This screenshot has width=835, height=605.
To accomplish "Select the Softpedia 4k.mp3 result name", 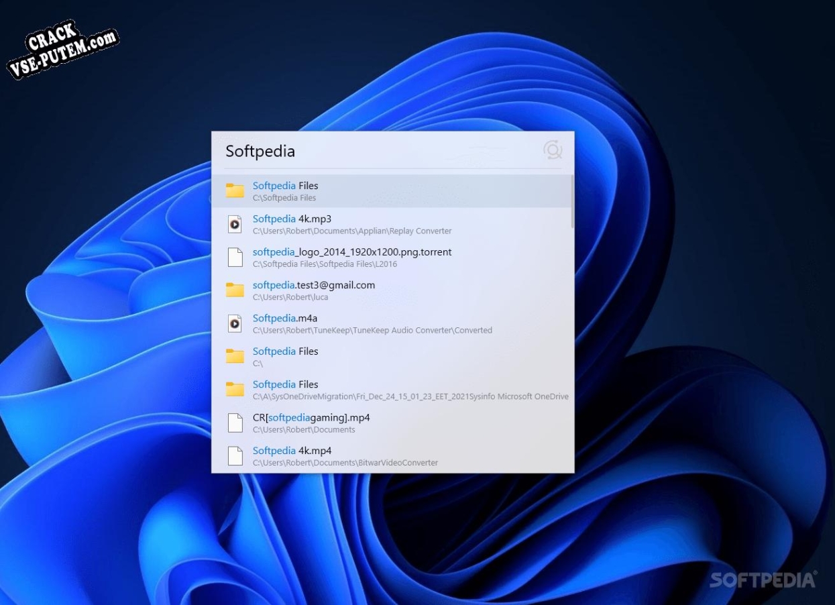I will tap(292, 219).
